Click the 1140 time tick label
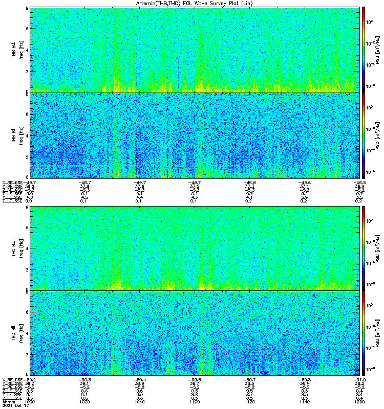This screenshot has width=384, height=409. [x=305, y=402]
